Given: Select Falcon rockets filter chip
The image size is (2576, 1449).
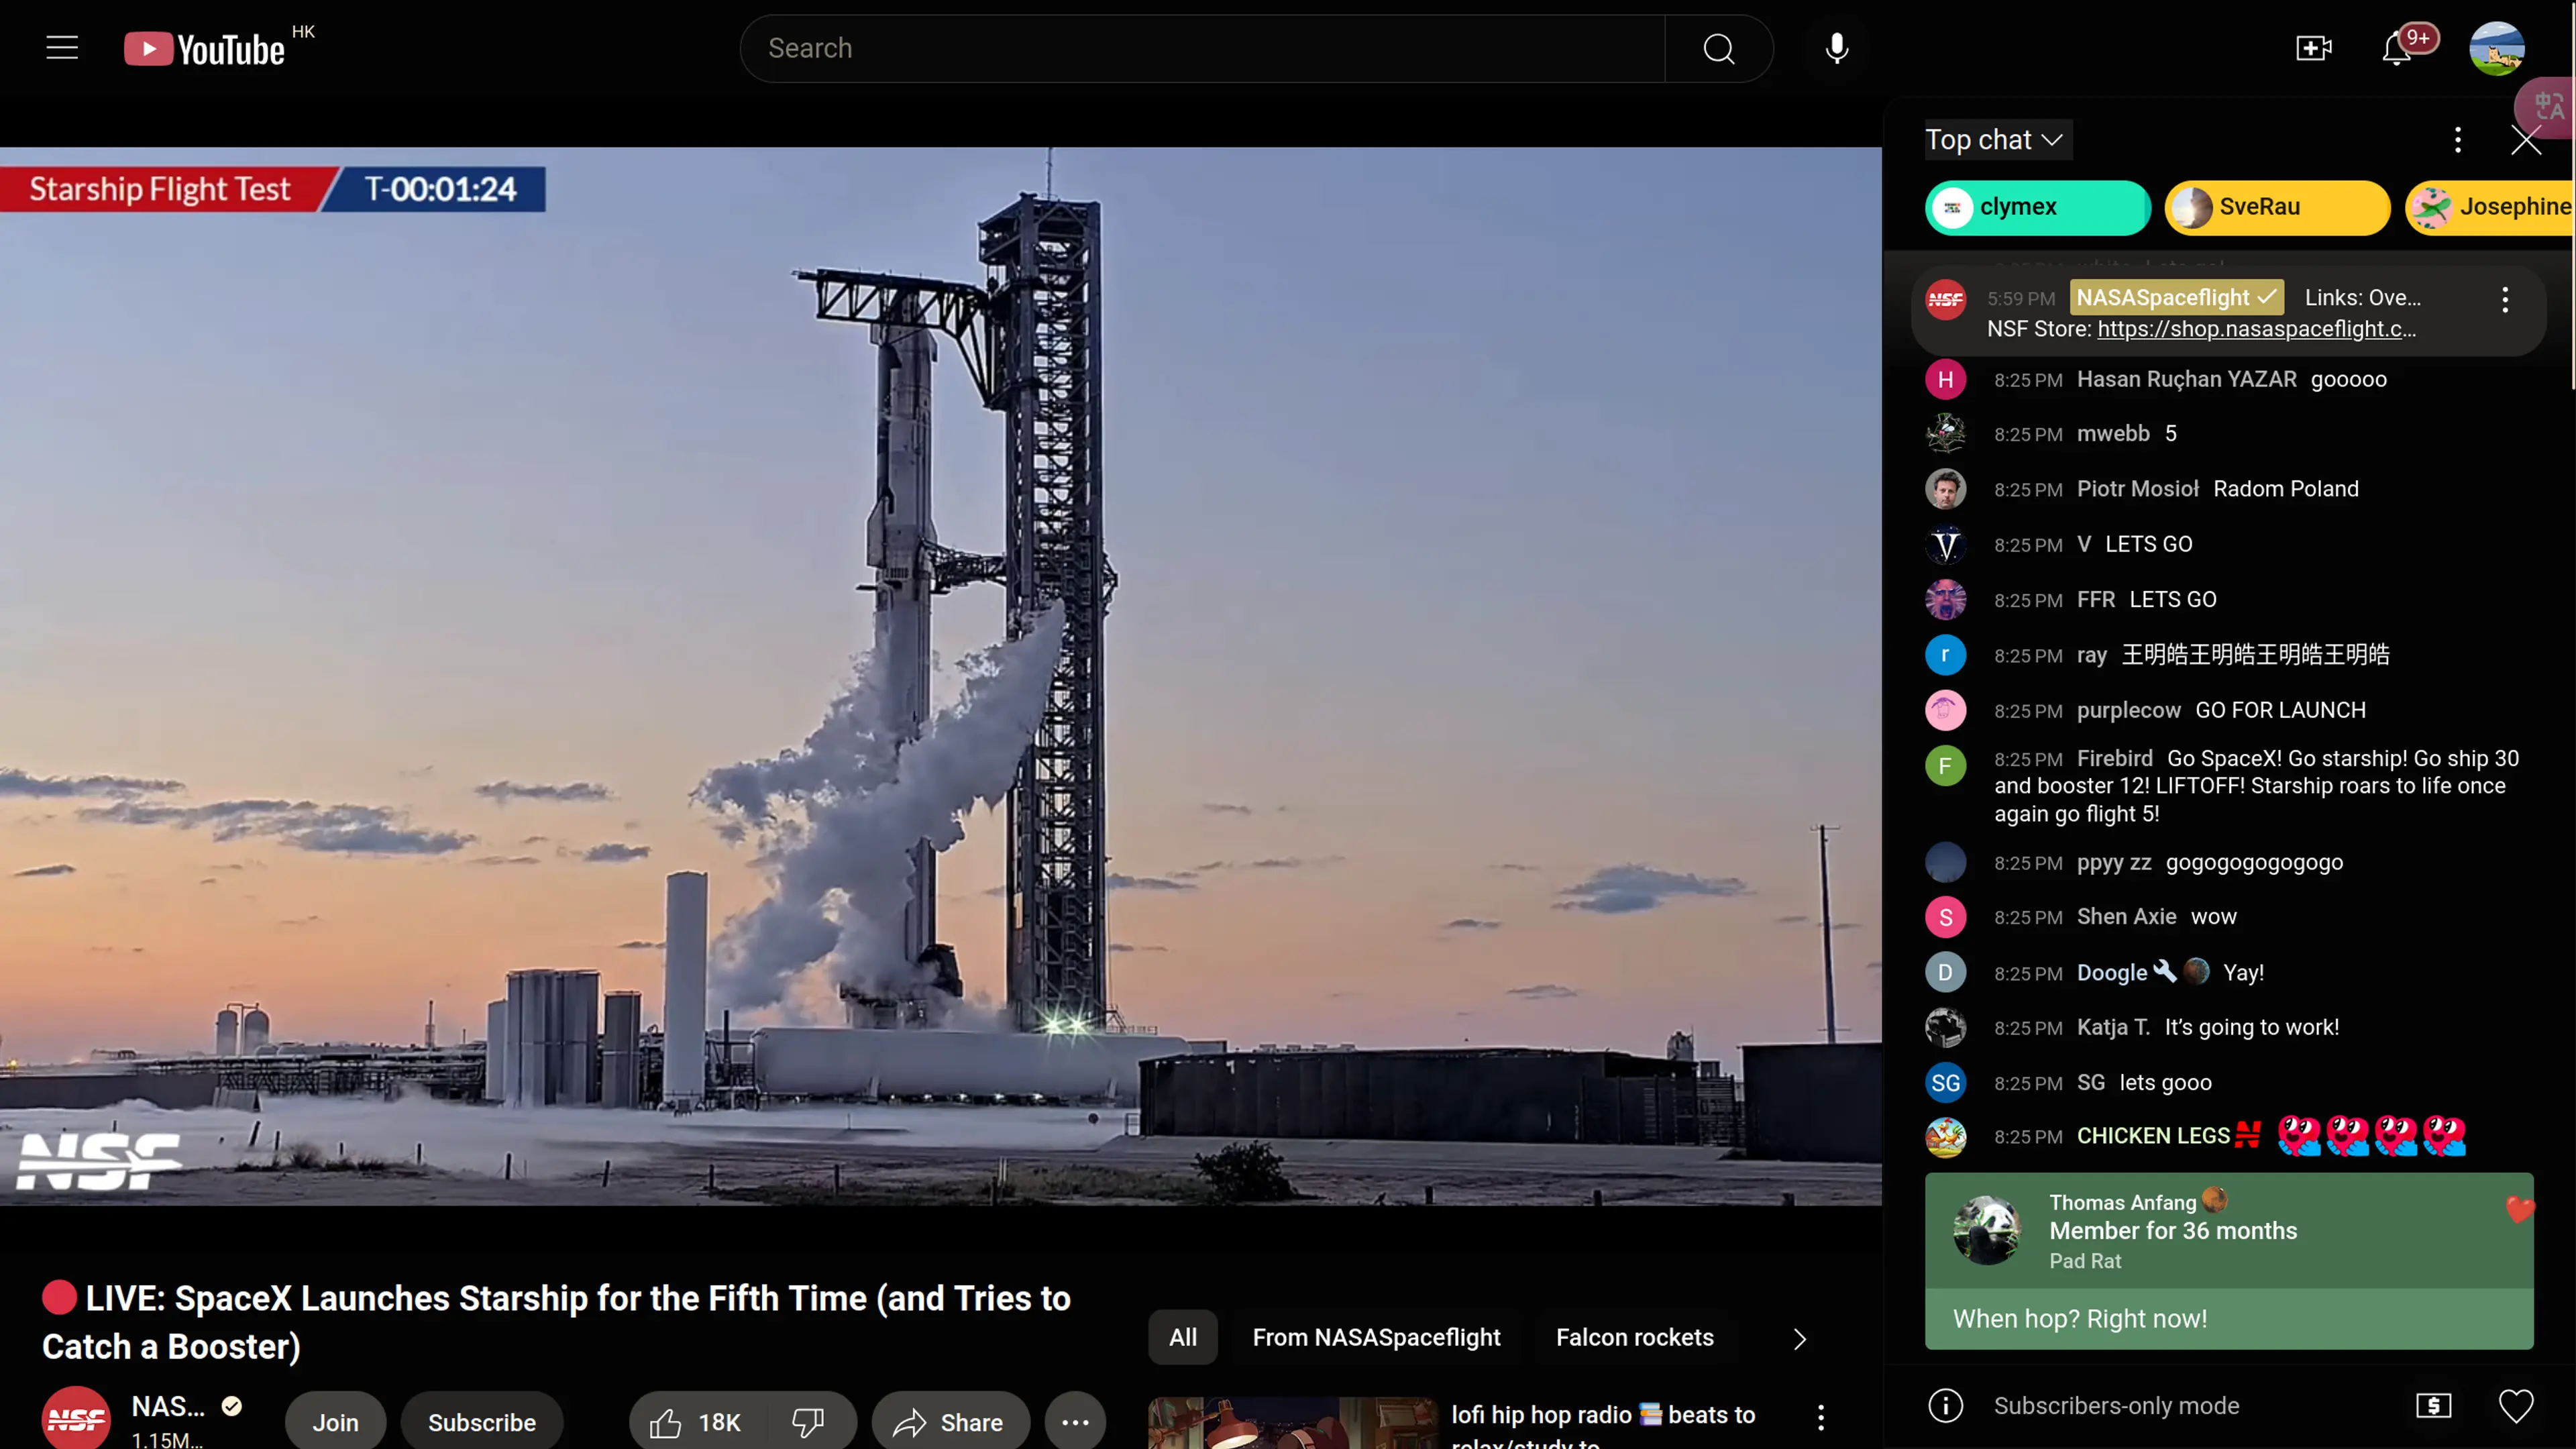Looking at the screenshot, I should click(x=1634, y=1337).
